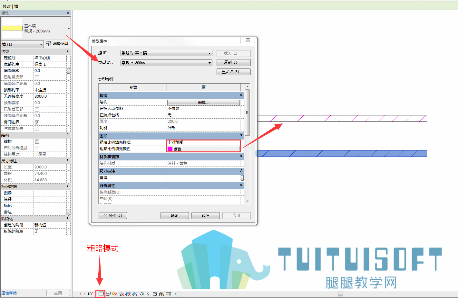Viewport: 458px width, 298px height.
Task: Collapse the 图形 group in dialog
Action: tap(241, 135)
